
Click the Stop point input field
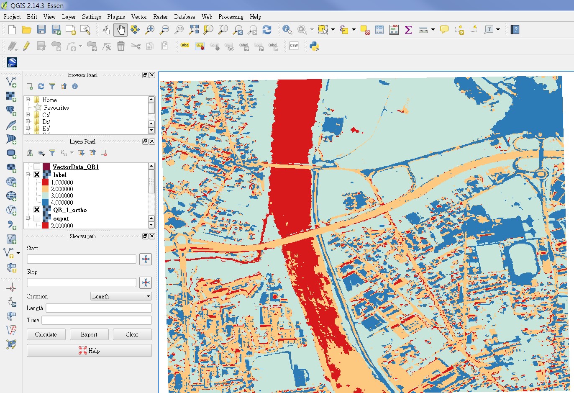pyautogui.click(x=82, y=283)
